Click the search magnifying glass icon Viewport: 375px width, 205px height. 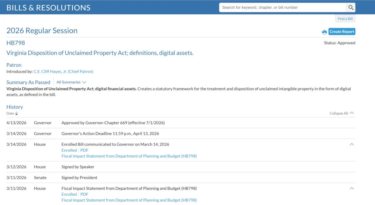(351, 7)
